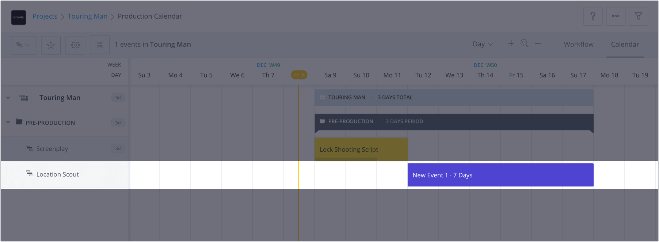Viewport: 659px width, 242px height.
Task: Go to Projects breadcrumb link
Action: [45, 16]
